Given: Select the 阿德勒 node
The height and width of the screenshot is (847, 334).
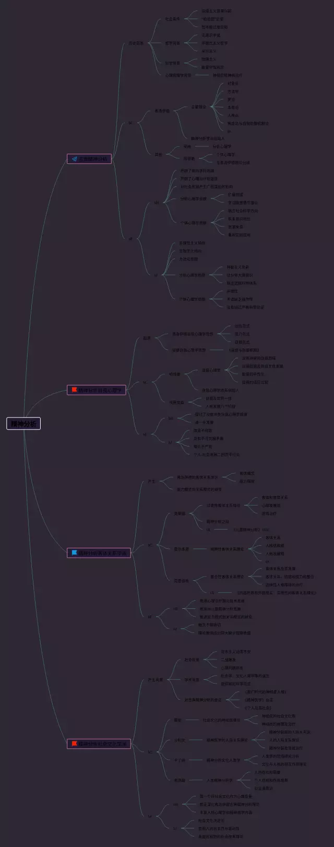Looking at the screenshot, I should 188,159.
